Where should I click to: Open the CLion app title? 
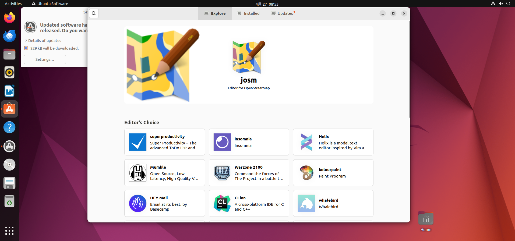pyautogui.click(x=240, y=198)
